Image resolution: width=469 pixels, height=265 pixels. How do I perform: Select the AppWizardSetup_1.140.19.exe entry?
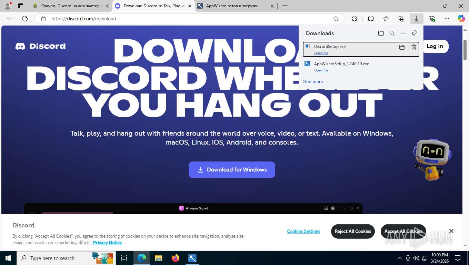(x=361, y=67)
